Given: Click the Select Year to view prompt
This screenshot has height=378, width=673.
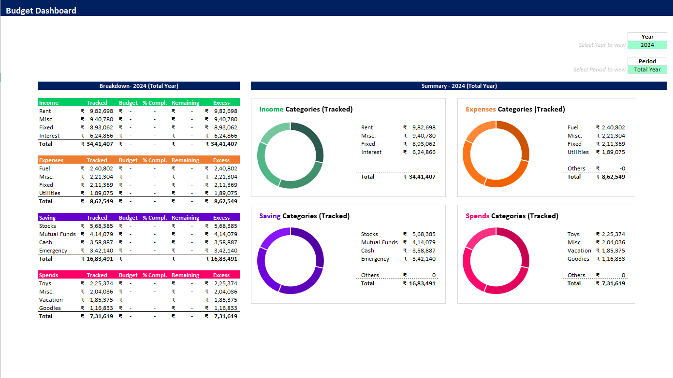Looking at the screenshot, I should [x=602, y=44].
